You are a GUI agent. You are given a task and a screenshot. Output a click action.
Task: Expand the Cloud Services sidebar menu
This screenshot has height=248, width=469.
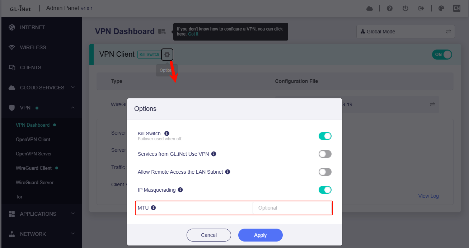42,88
